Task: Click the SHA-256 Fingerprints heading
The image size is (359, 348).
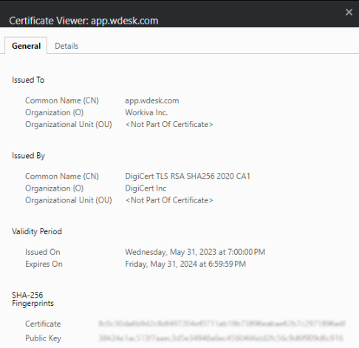Action: point(33,299)
